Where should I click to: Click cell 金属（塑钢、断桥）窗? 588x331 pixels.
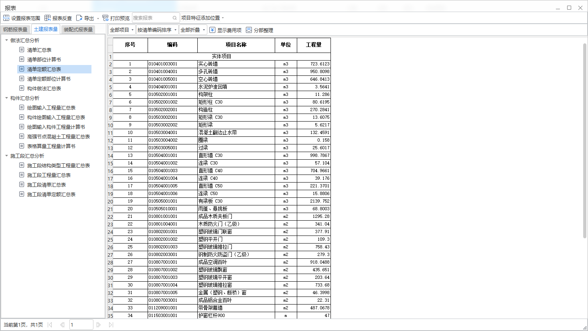[236, 292]
